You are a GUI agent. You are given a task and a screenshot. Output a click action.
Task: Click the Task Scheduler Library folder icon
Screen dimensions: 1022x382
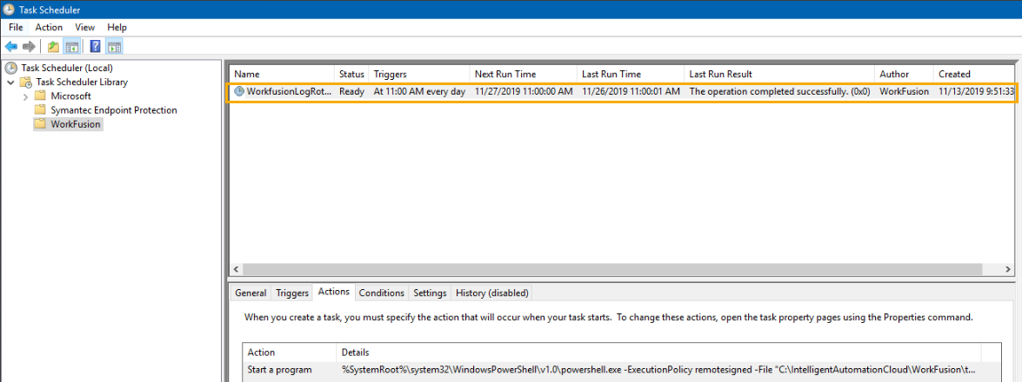coord(26,82)
